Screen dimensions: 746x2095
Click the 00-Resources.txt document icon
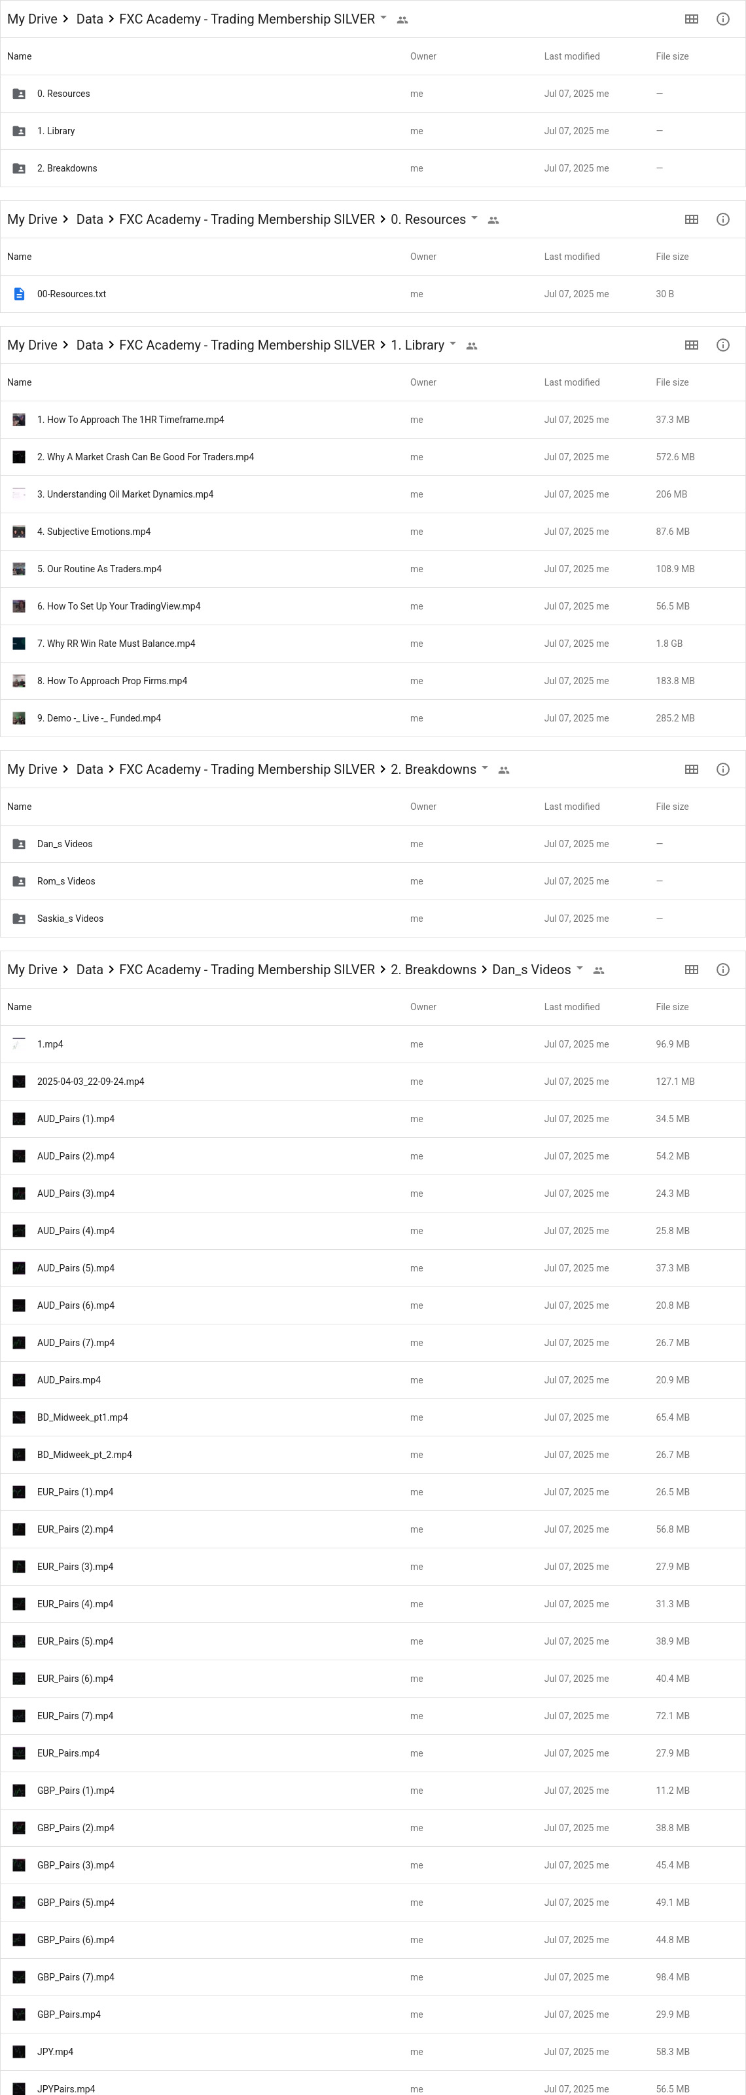(19, 293)
